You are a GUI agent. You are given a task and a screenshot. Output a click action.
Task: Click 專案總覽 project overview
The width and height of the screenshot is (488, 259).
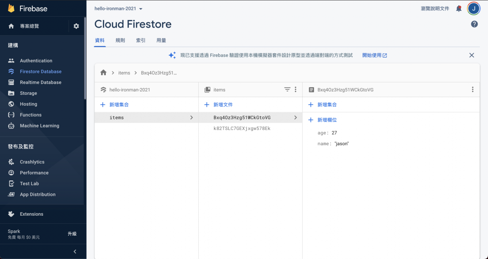(30, 26)
